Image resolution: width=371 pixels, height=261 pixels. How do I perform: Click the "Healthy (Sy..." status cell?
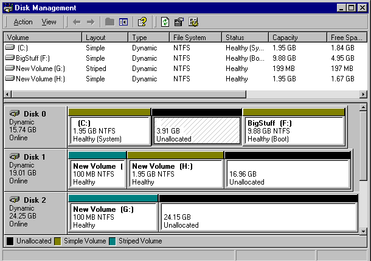pyautogui.click(x=244, y=48)
